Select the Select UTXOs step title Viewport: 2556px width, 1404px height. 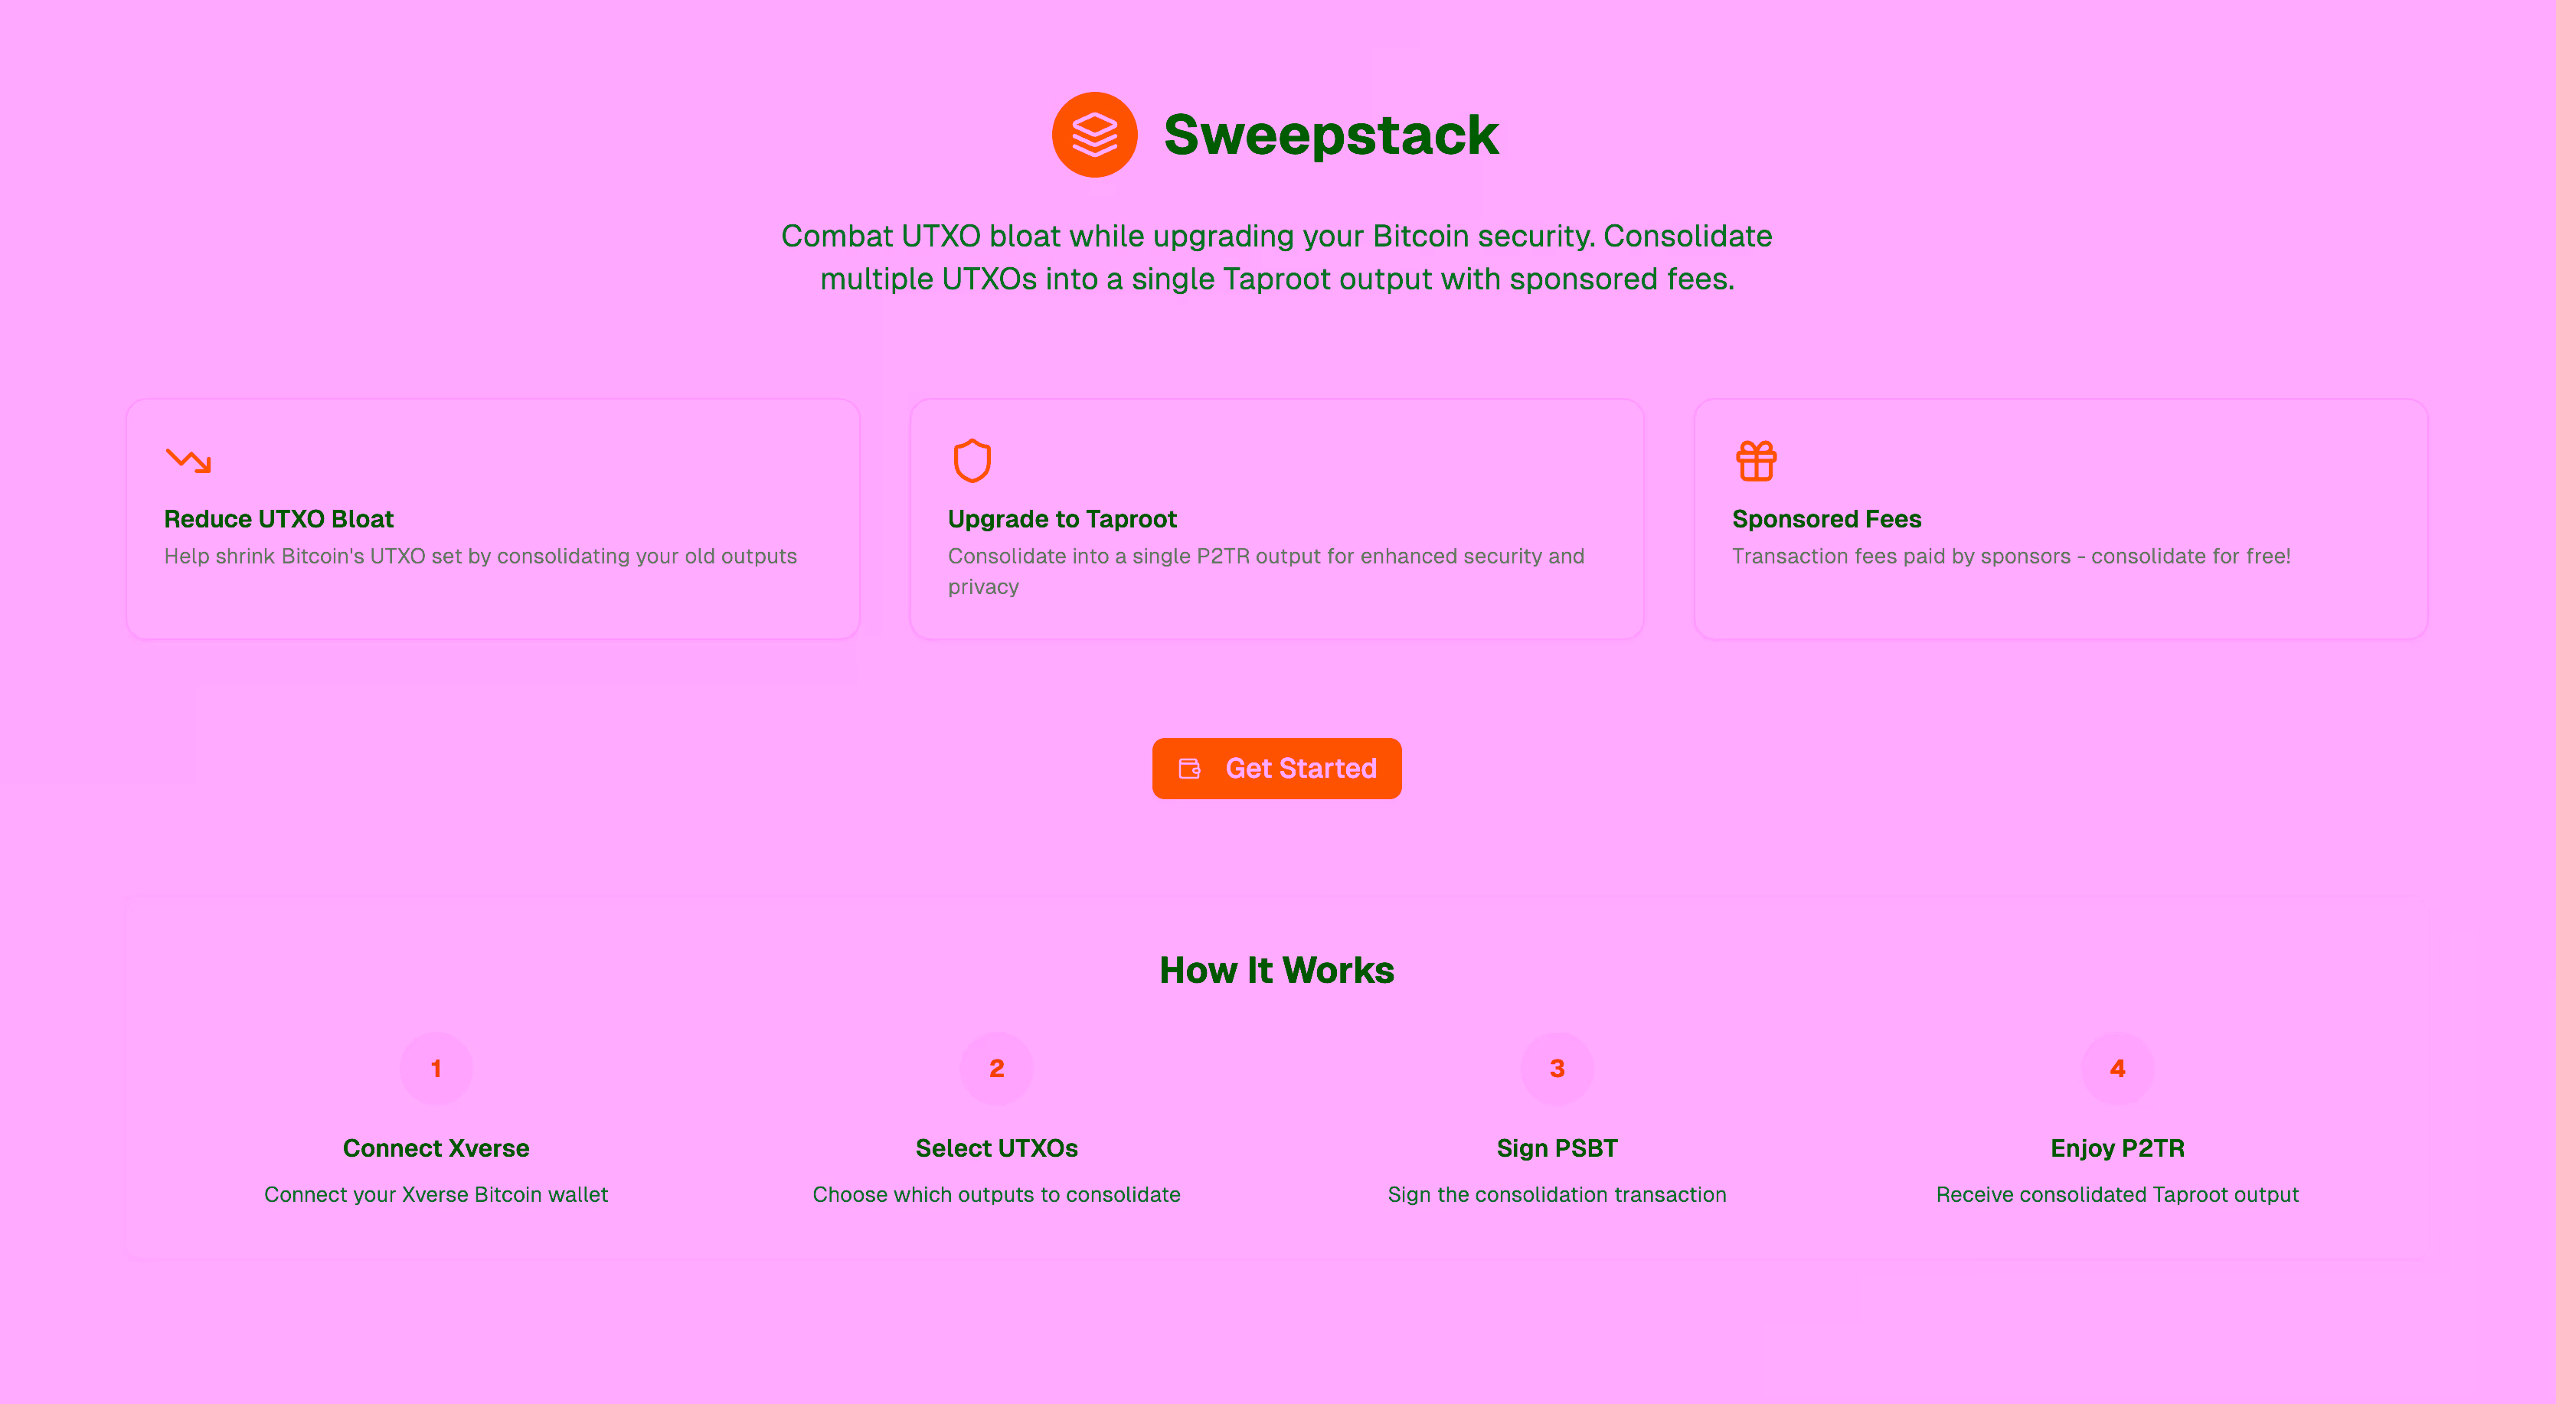pos(996,1148)
